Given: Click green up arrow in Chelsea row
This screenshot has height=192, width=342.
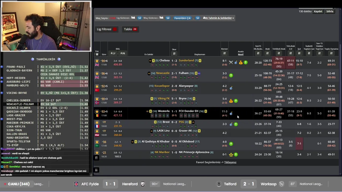Looking at the screenshot, I should (x=246, y=62).
